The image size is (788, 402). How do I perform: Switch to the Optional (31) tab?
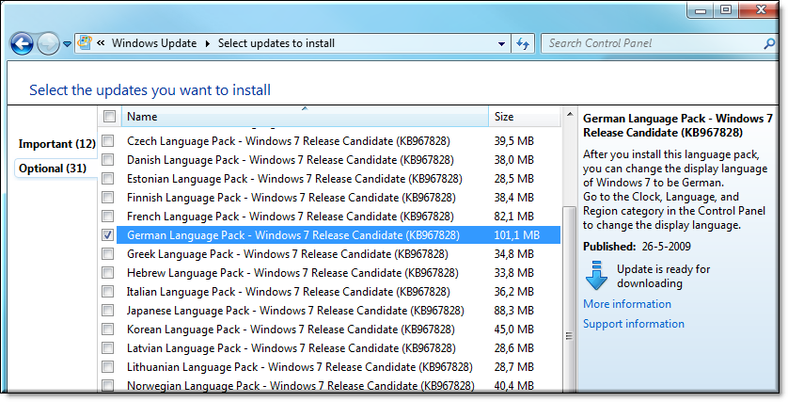pyautogui.click(x=53, y=168)
